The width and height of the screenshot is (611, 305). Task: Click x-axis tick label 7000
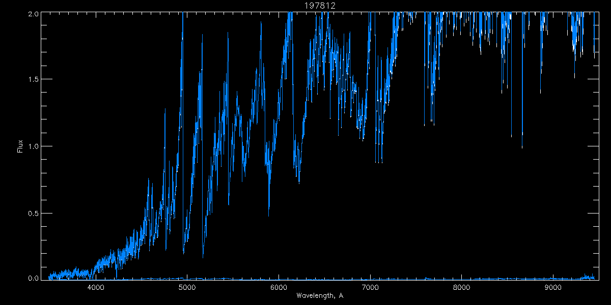point(370,288)
